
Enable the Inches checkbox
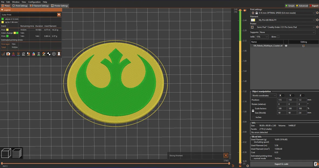[253, 117]
